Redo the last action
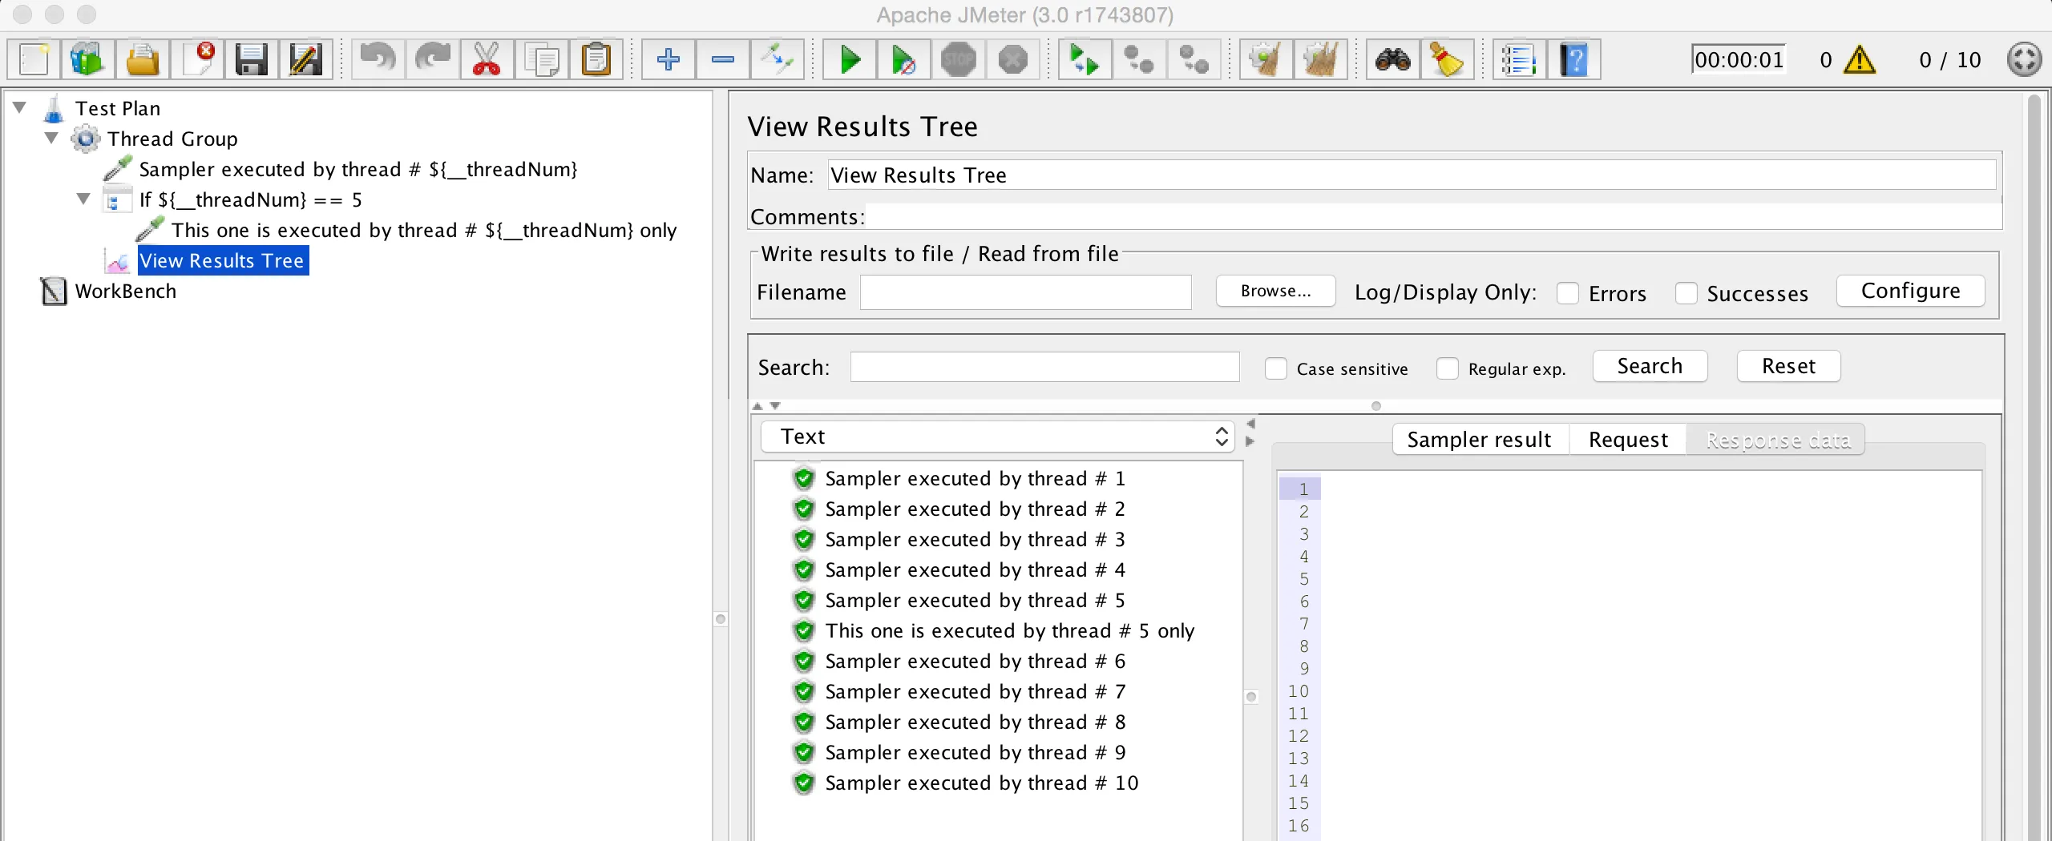Image resolution: width=2052 pixels, height=841 pixels. (x=432, y=59)
